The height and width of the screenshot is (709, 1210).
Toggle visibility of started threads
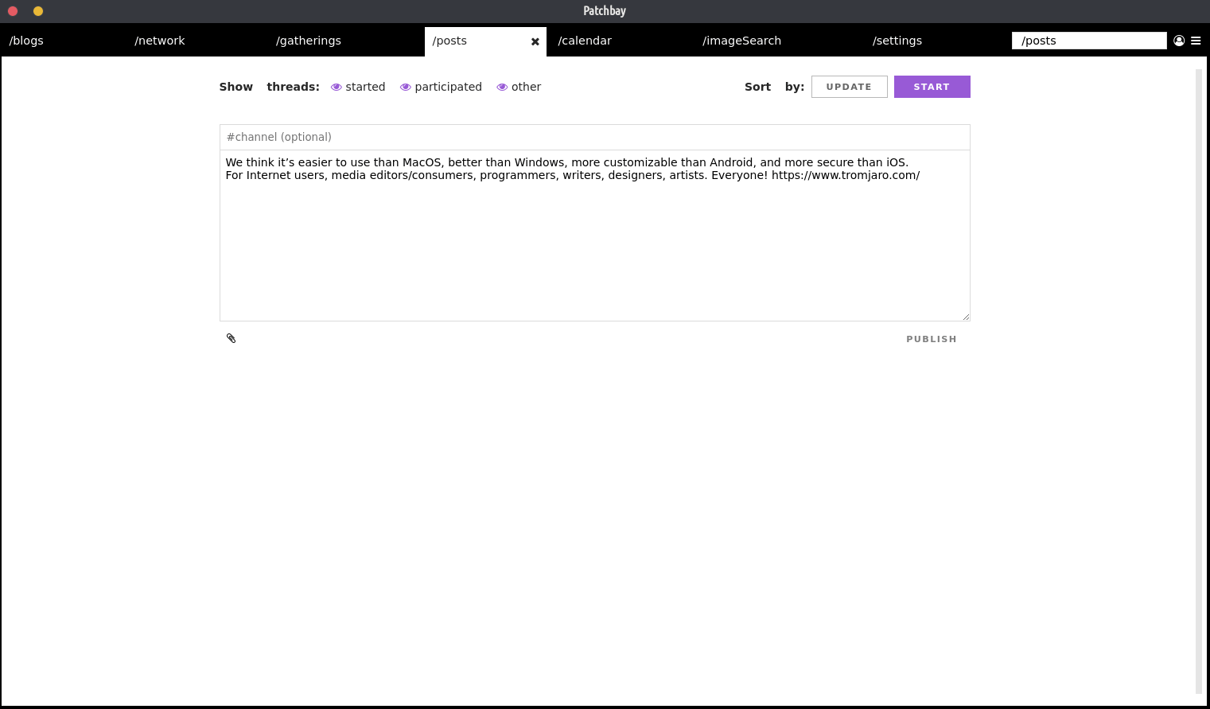(337, 87)
